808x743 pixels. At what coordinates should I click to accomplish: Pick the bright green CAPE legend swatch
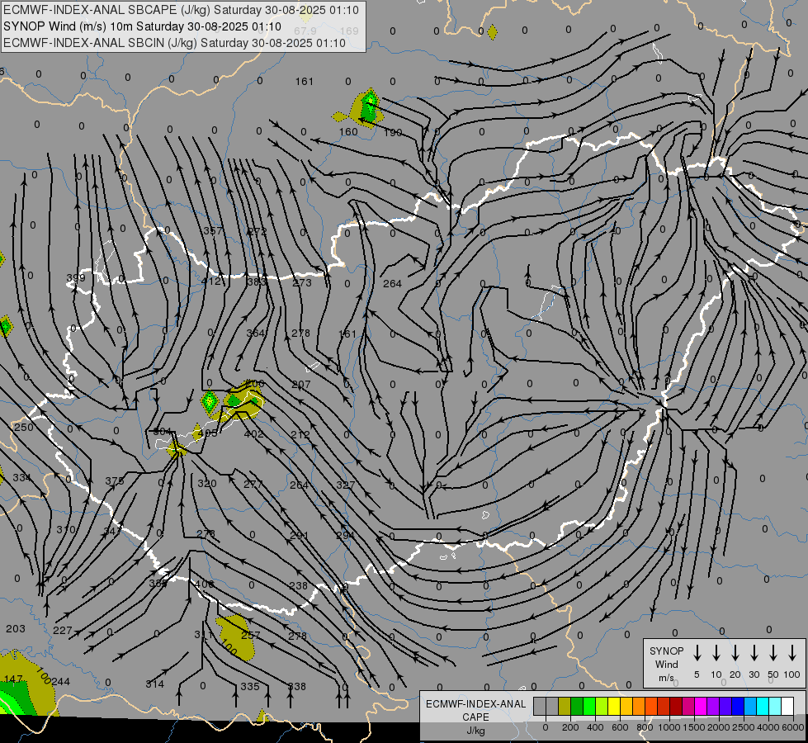coord(589,706)
